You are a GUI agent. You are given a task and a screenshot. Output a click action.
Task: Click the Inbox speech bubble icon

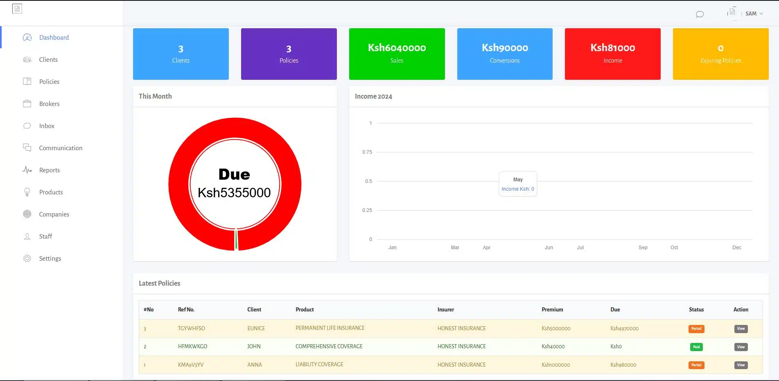click(x=27, y=126)
